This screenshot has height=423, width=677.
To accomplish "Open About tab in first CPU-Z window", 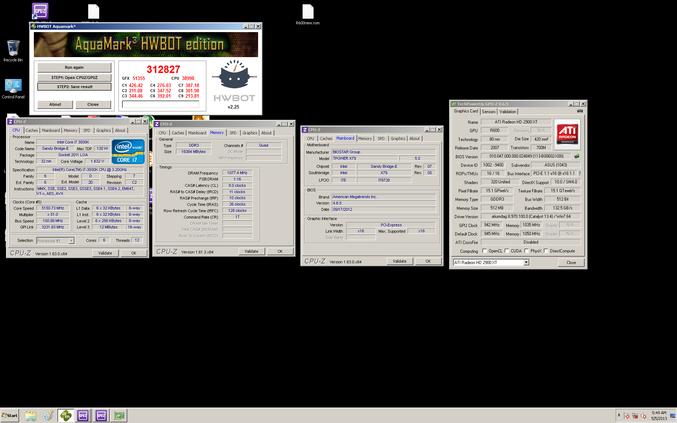I will (x=120, y=130).
